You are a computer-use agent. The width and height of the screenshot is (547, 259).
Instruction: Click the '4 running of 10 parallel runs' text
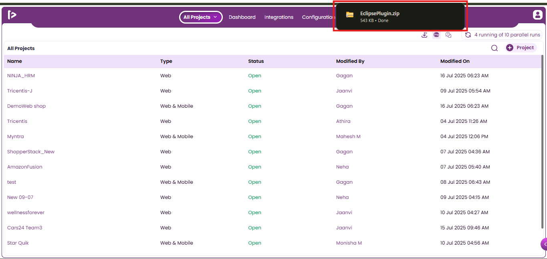click(507, 35)
